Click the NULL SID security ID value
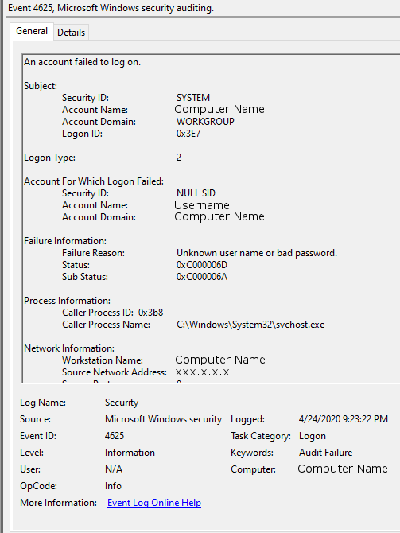400x533 pixels. tap(196, 193)
